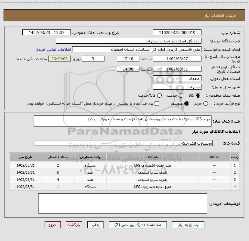Click the تاریخ نیاز column header
Image resolution: width=249 pixels, height=241 pixels.
coord(26,157)
